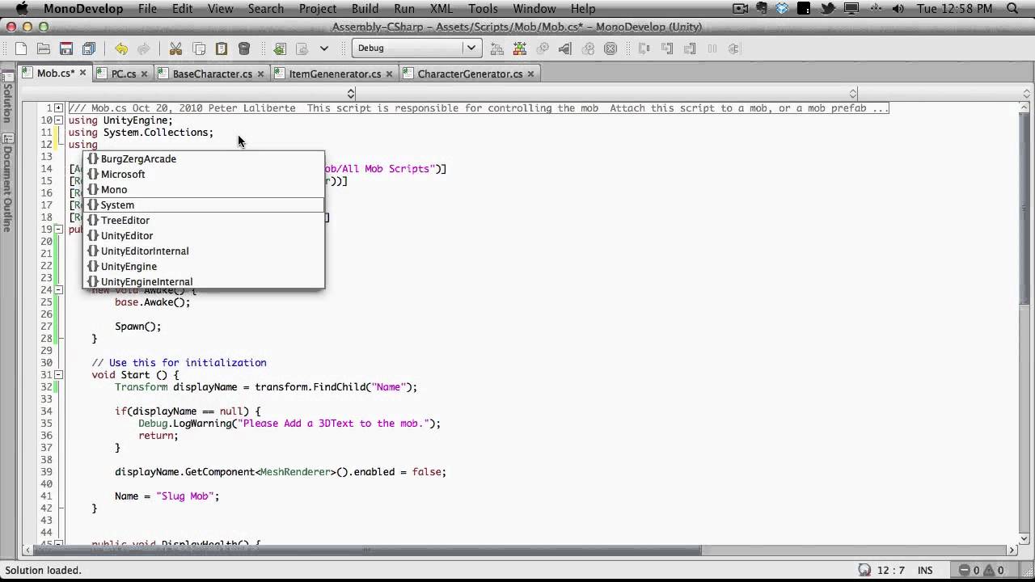Select UnityEditor in autocomplete list
The height and width of the screenshot is (582, 1035).
(204, 236)
